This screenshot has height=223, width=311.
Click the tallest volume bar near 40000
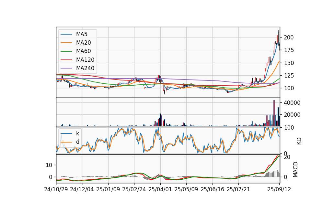coord(274,113)
